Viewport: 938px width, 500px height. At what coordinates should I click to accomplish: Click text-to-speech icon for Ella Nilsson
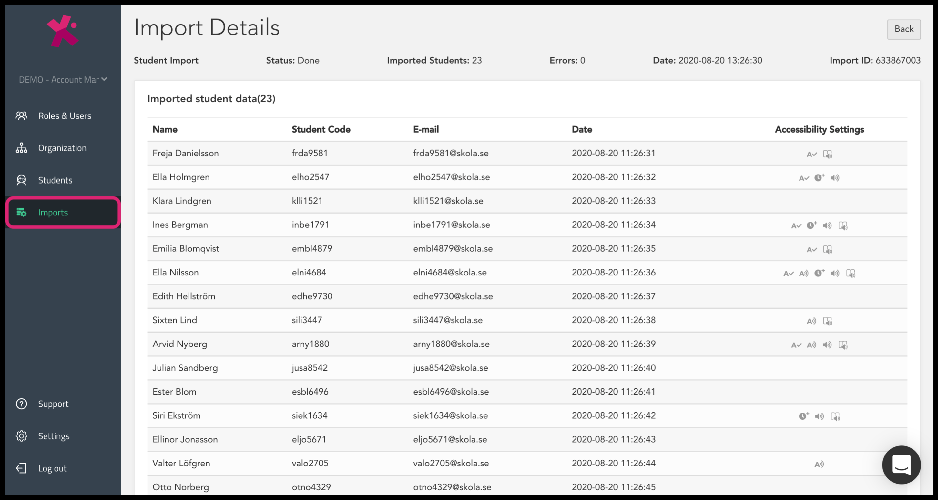[804, 273]
